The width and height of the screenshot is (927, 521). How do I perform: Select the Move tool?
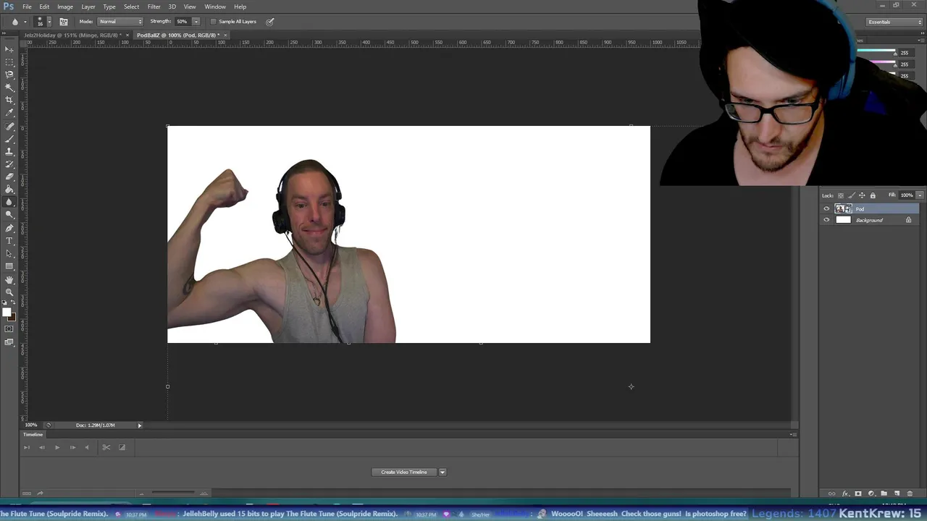click(x=9, y=49)
